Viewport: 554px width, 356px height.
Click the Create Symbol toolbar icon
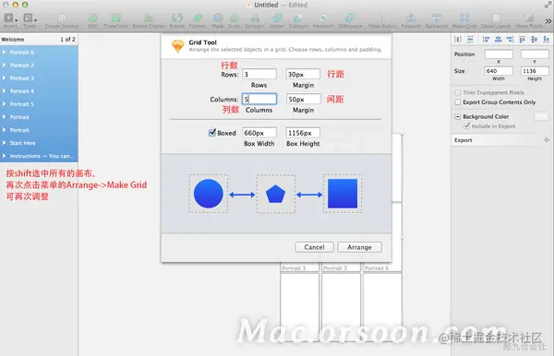[62, 18]
